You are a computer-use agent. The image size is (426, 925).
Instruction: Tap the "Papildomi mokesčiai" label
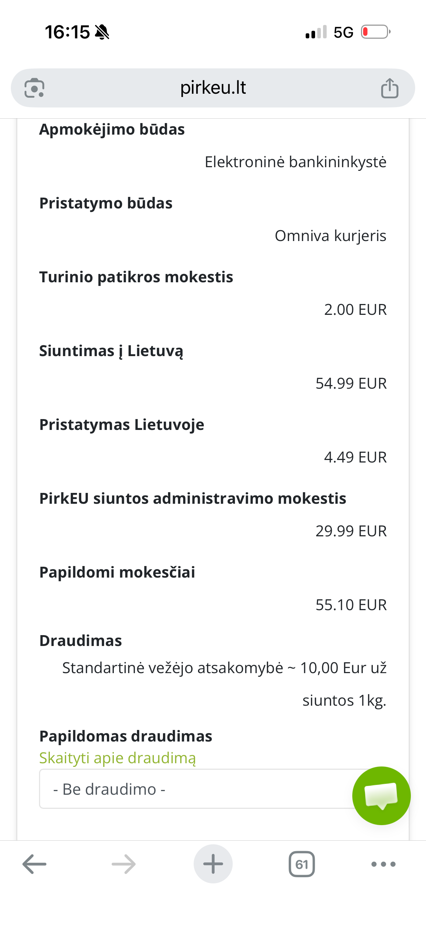click(117, 572)
